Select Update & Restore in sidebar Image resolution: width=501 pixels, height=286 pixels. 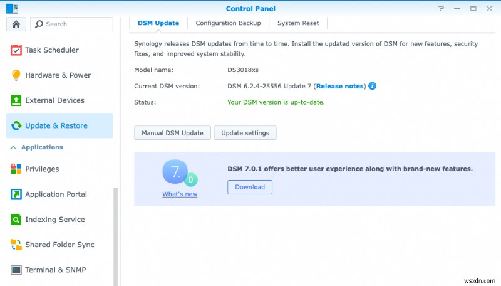point(59,125)
